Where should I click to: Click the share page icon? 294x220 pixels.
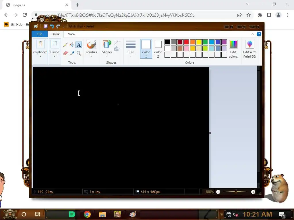click(239, 15)
